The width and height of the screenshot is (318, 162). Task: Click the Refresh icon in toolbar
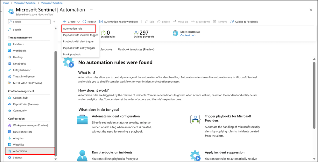(x=84, y=22)
